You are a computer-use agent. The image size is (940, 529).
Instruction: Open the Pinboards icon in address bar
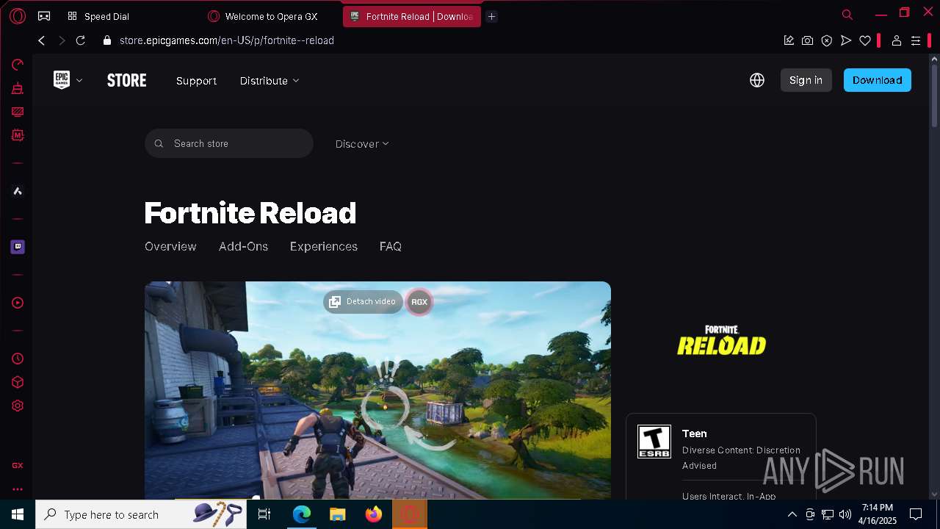pos(789,40)
